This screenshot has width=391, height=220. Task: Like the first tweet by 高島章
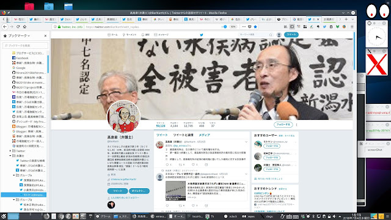[193, 164]
